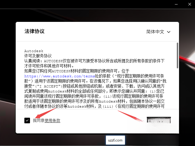Open the 使用条款 underlined link
Viewport: 195px width, 146px height.
point(52,120)
